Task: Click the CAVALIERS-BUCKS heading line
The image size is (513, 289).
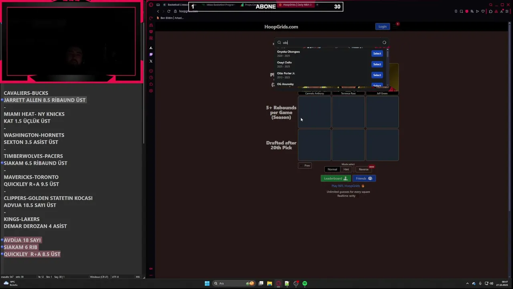Action: (26, 93)
